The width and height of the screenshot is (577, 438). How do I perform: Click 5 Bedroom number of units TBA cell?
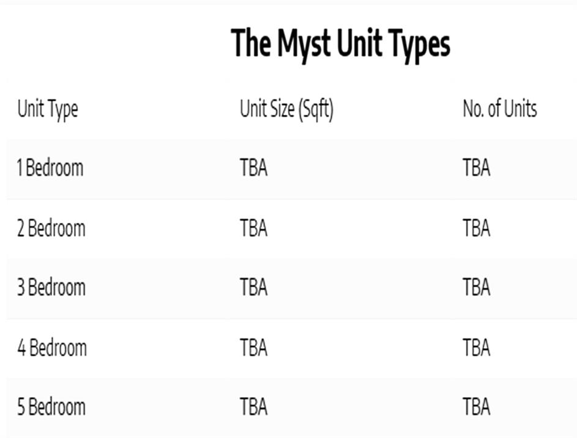click(x=476, y=407)
